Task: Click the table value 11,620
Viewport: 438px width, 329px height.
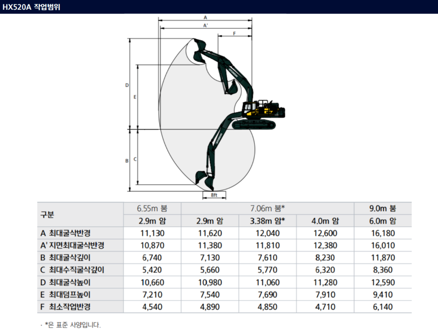Action: (x=210, y=233)
